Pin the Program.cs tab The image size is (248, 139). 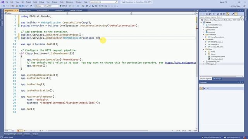[x=15, y=10]
